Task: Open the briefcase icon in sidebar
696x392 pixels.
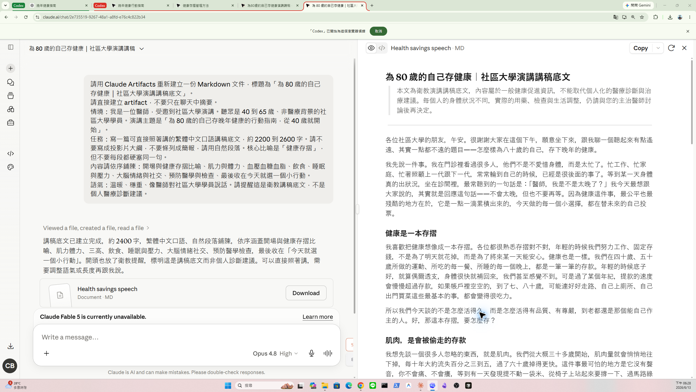Action: (x=11, y=123)
